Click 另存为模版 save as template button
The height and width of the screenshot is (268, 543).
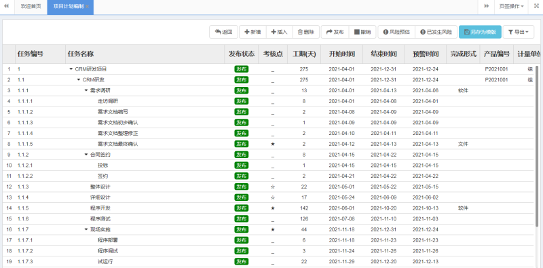pos(480,32)
